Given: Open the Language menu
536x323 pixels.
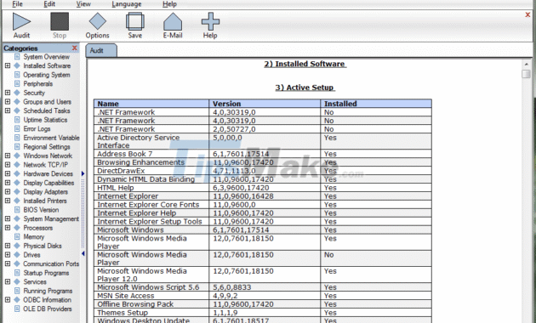Looking at the screenshot, I should pyautogui.click(x=127, y=4).
